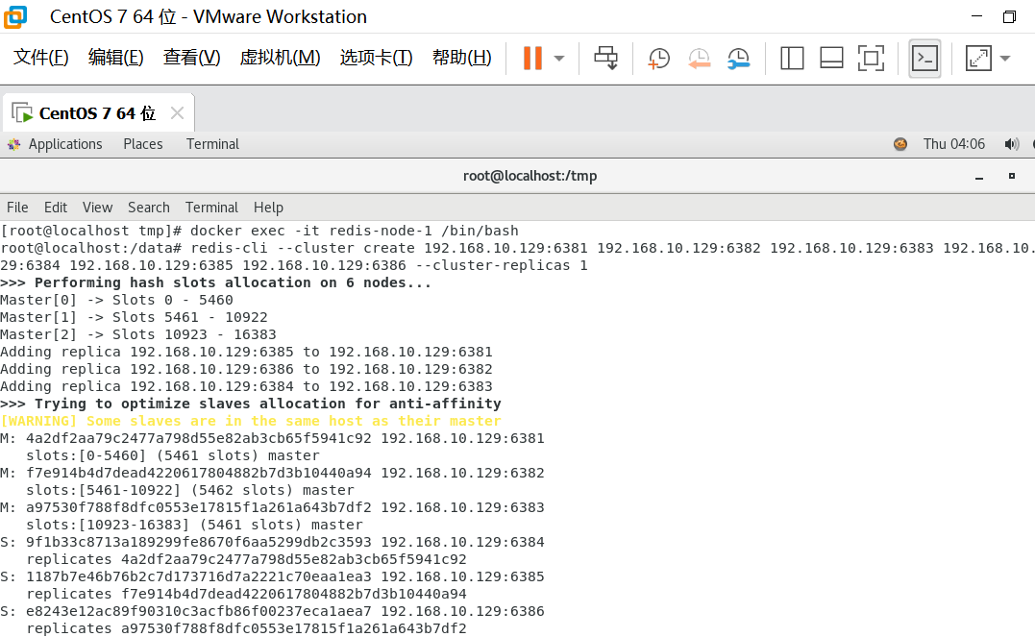The image size is (1035, 637).
Task: Pause the virtual machine with orange button
Action: (x=532, y=58)
